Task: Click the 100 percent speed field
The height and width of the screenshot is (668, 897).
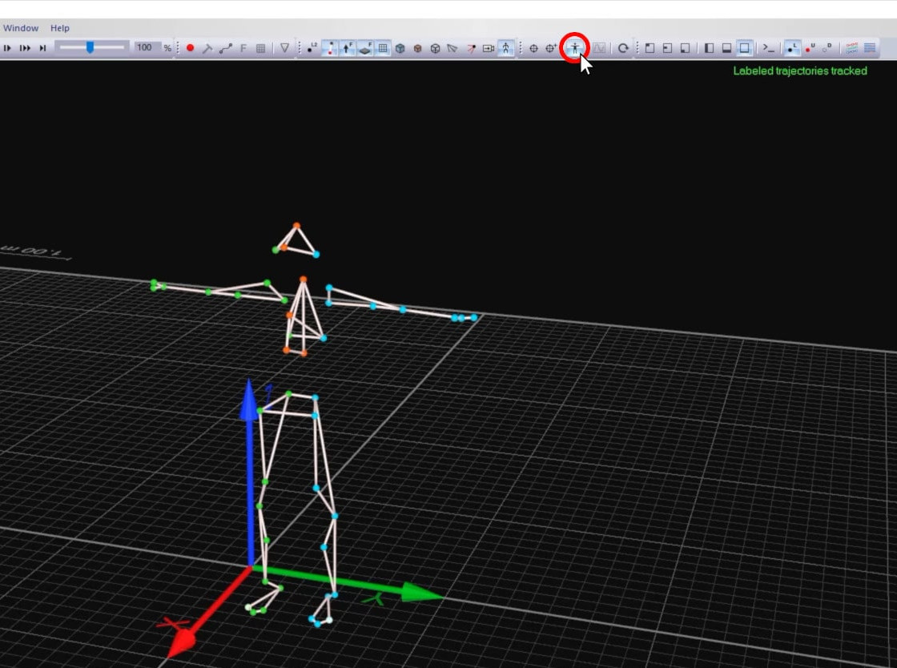Action: (144, 48)
